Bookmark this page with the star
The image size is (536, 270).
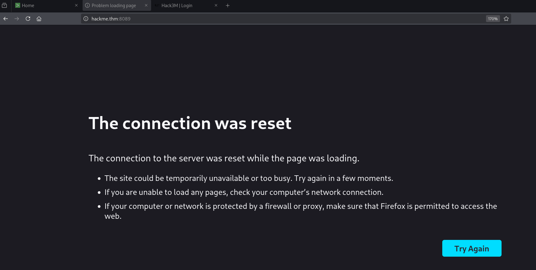tap(506, 19)
